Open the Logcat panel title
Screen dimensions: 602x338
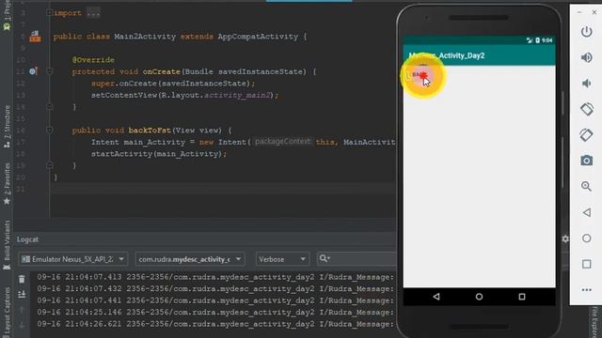click(x=27, y=239)
